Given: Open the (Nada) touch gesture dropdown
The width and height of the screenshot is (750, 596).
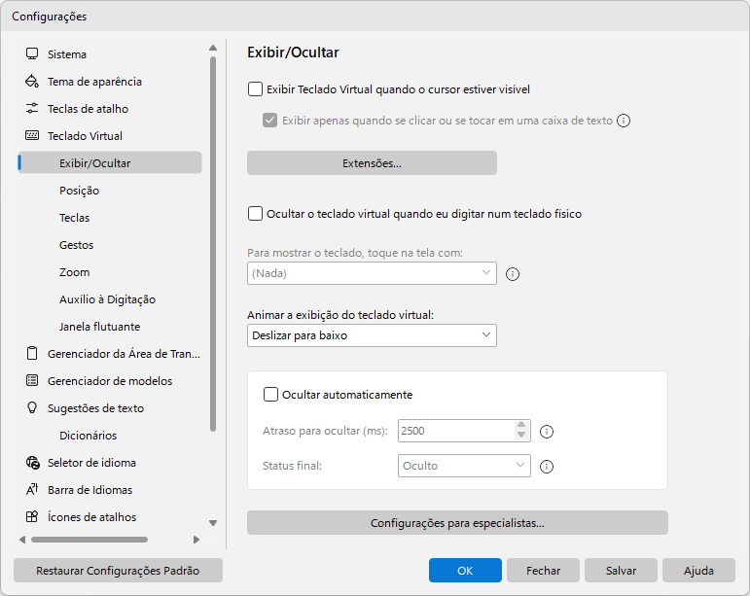Looking at the screenshot, I should tap(372, 273).
